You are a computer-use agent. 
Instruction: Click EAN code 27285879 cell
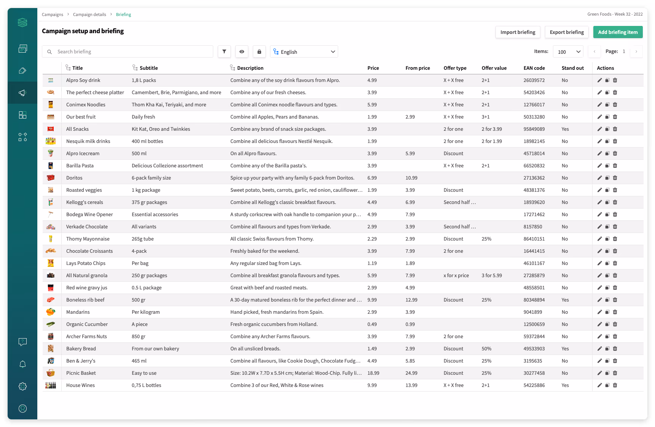coord(534,275)
